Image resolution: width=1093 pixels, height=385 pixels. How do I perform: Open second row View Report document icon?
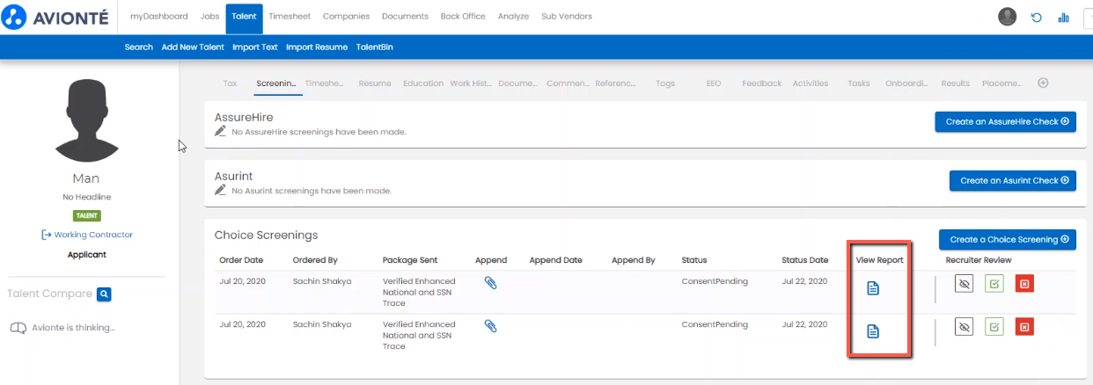(873, 331)
